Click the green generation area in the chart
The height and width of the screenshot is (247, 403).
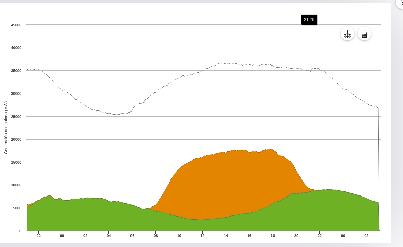click(x=102, y=217)
